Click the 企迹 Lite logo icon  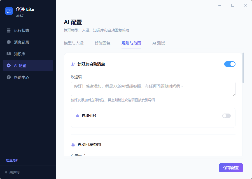coord(9,11)
